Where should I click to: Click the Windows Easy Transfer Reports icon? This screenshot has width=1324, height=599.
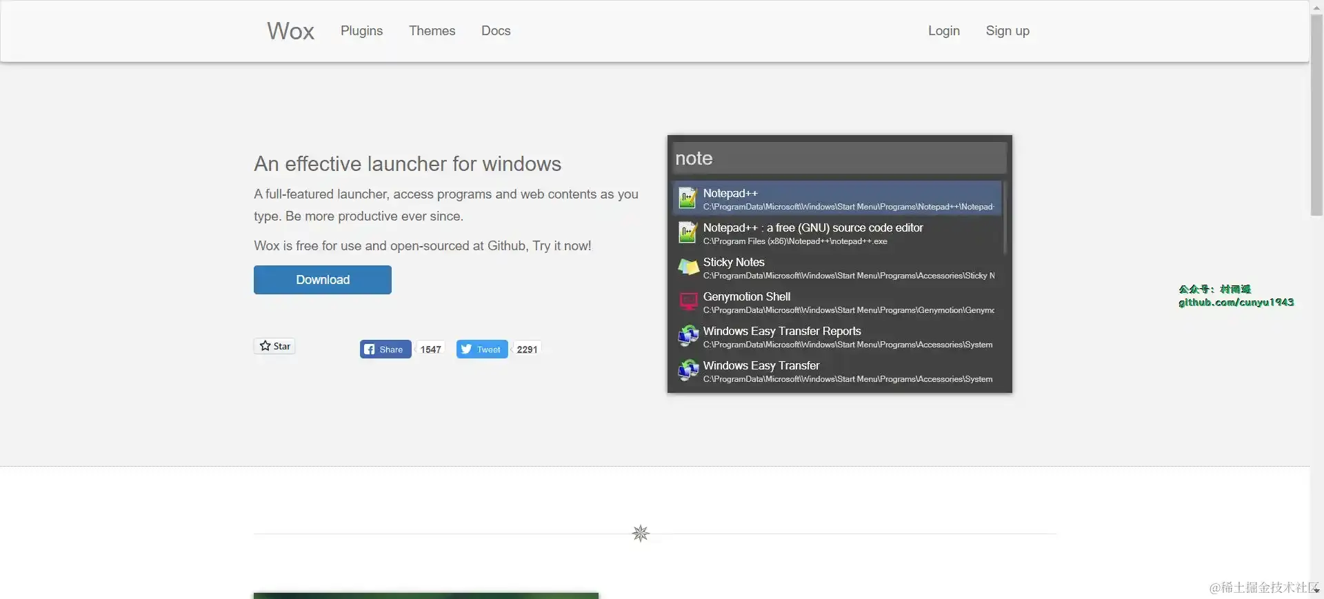point(688,336)
